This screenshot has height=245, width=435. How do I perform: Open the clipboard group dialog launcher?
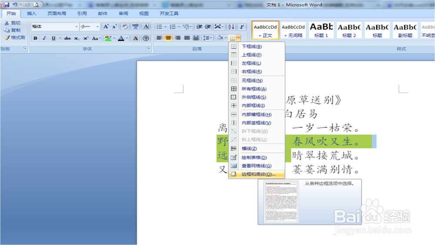25,48
